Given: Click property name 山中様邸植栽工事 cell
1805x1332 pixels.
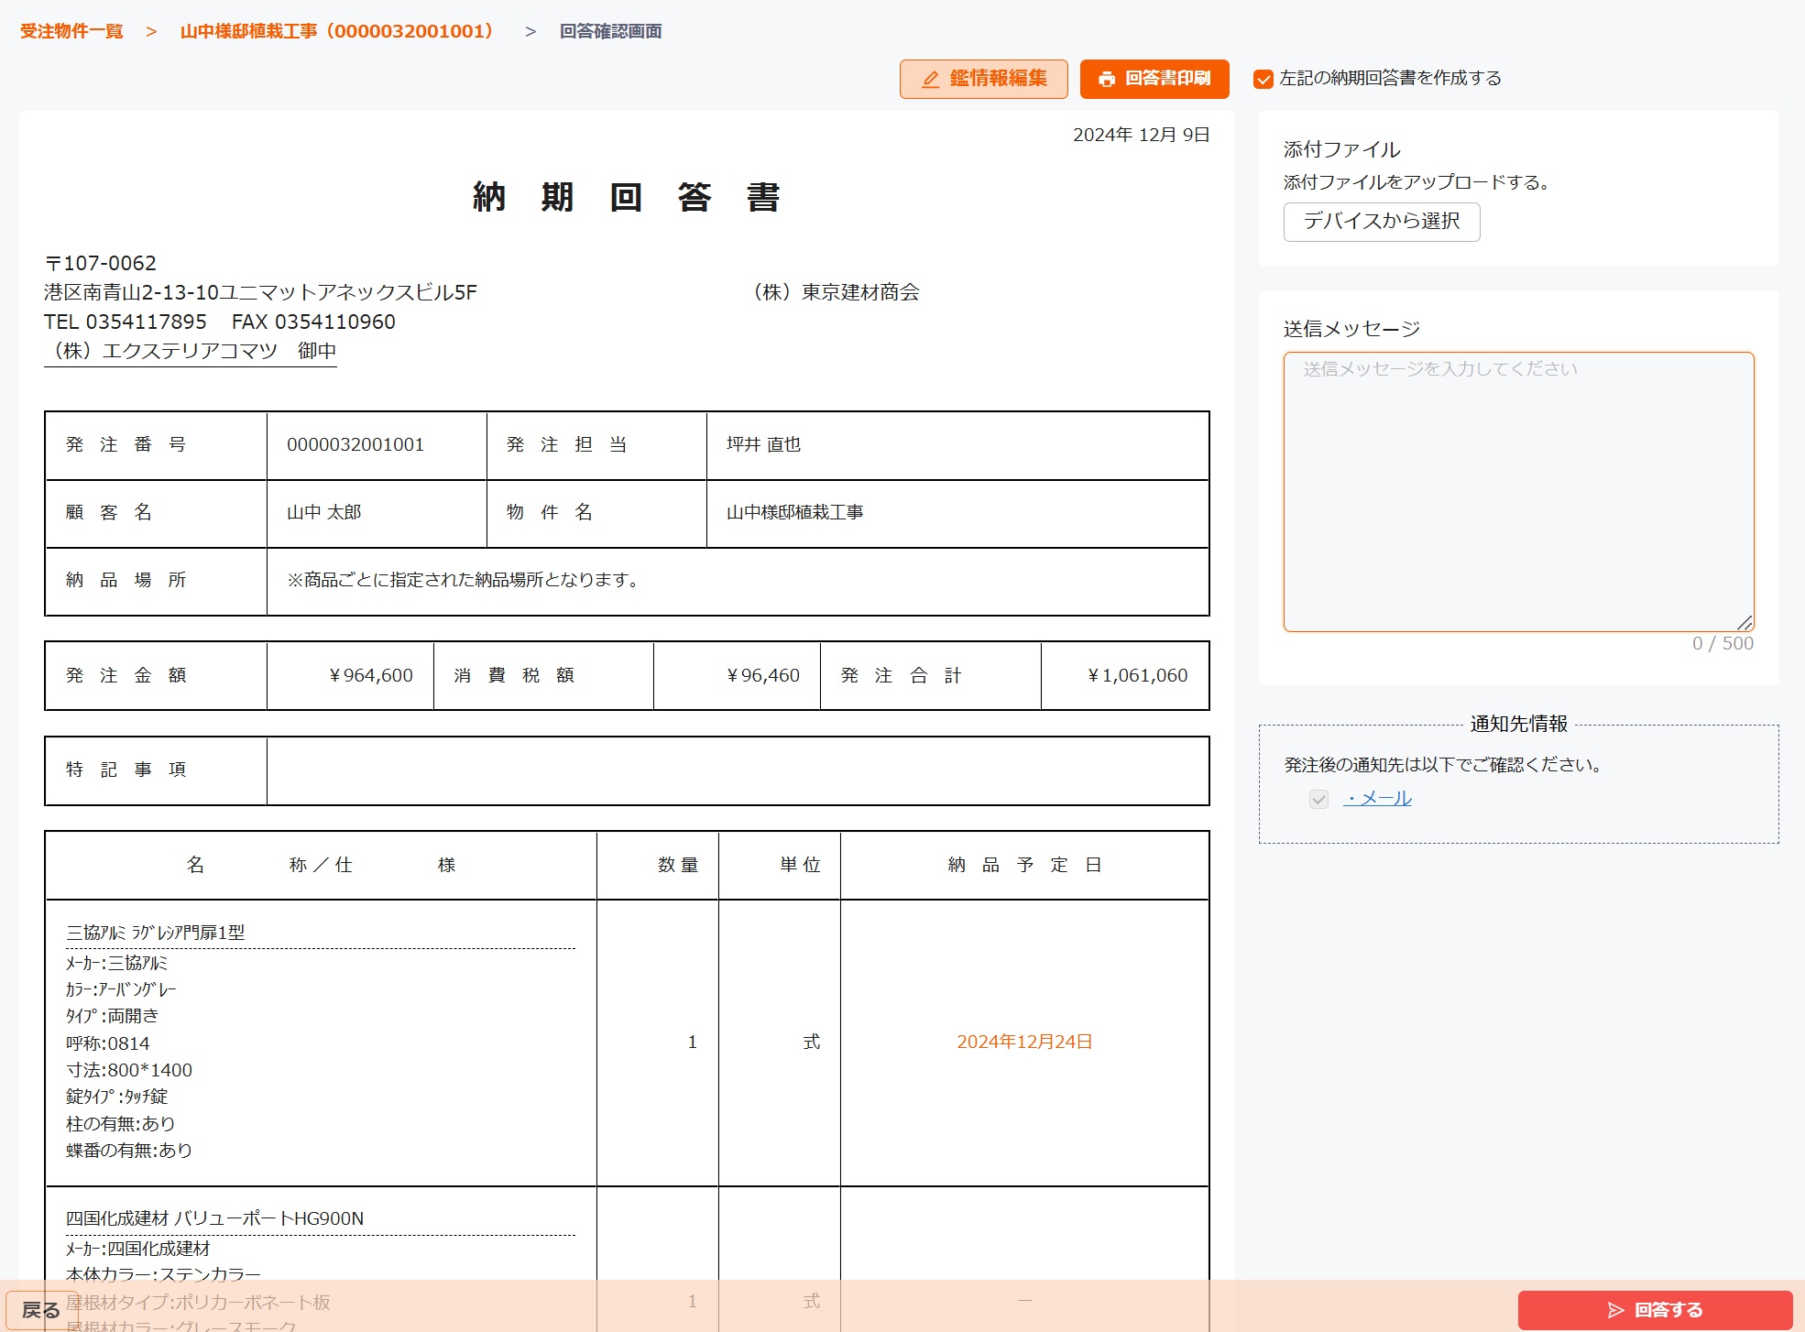Looking at the screenshot, I should coord(957,513).
